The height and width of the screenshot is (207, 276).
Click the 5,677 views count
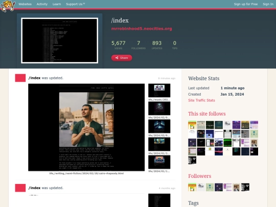(118, 44)
